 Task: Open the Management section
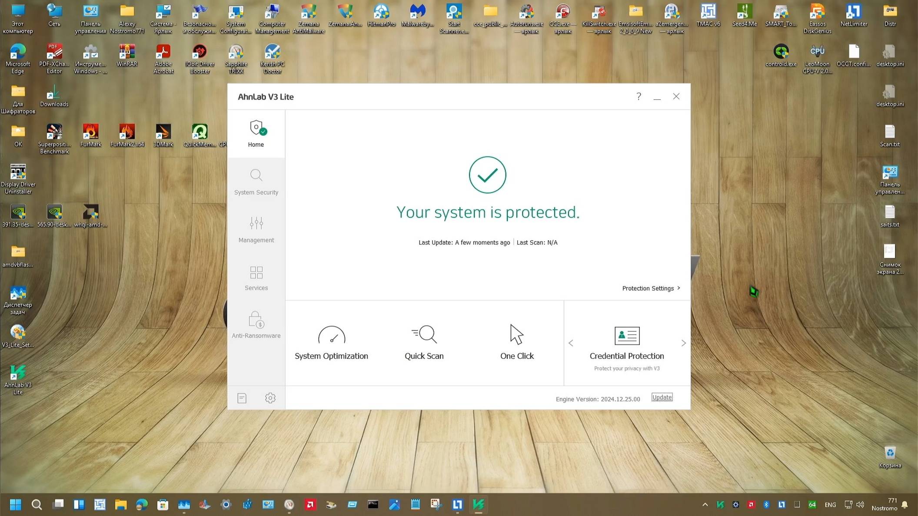click(256, 229)
